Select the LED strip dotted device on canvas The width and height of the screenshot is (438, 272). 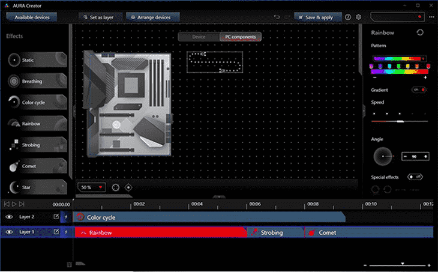tap(215, 62)
